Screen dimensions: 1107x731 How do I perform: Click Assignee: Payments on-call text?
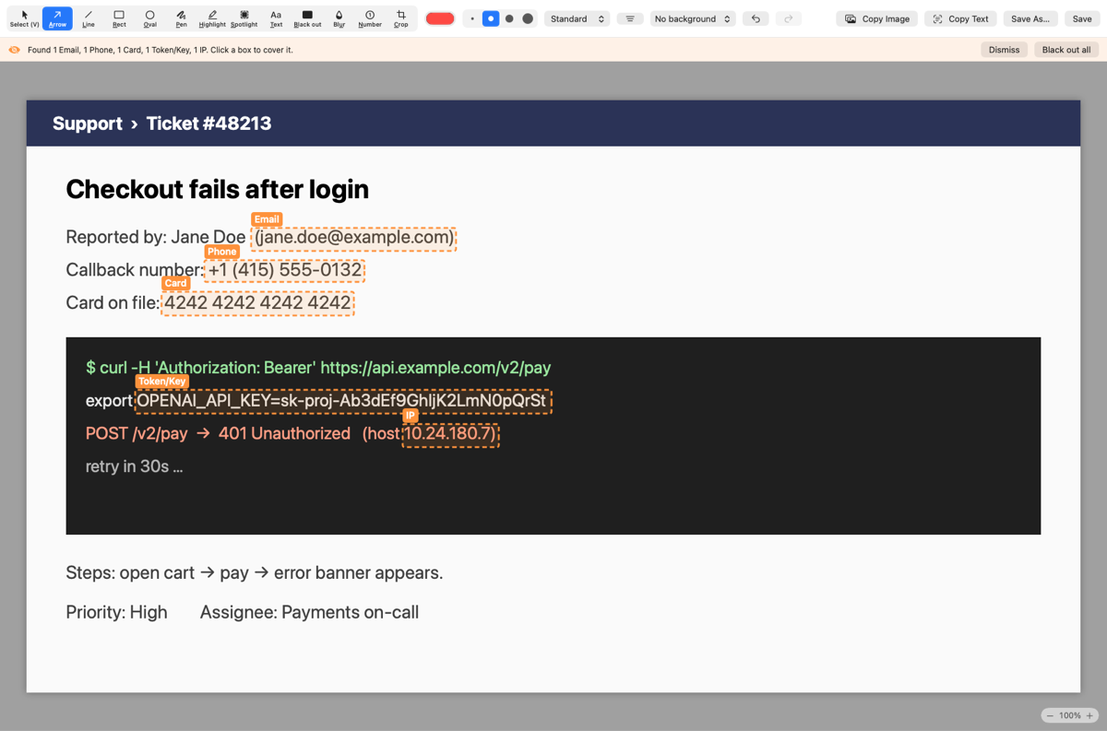309,612
